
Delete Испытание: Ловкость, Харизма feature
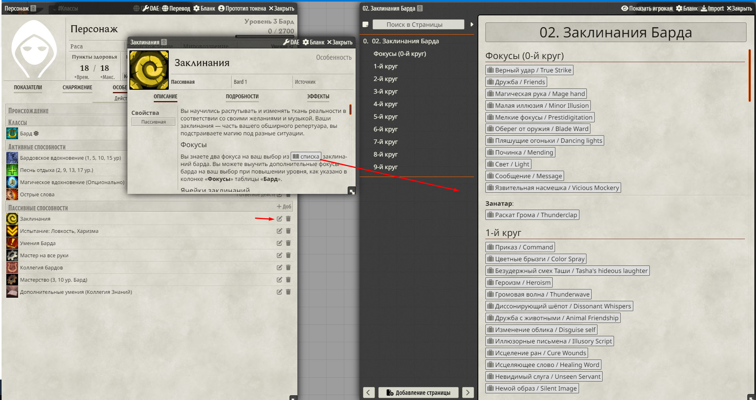pyautogui.click(x=288, y=231)
